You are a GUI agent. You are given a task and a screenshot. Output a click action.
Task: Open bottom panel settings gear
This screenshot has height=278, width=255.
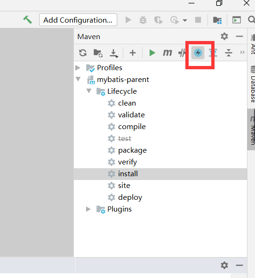coord(224,265)
